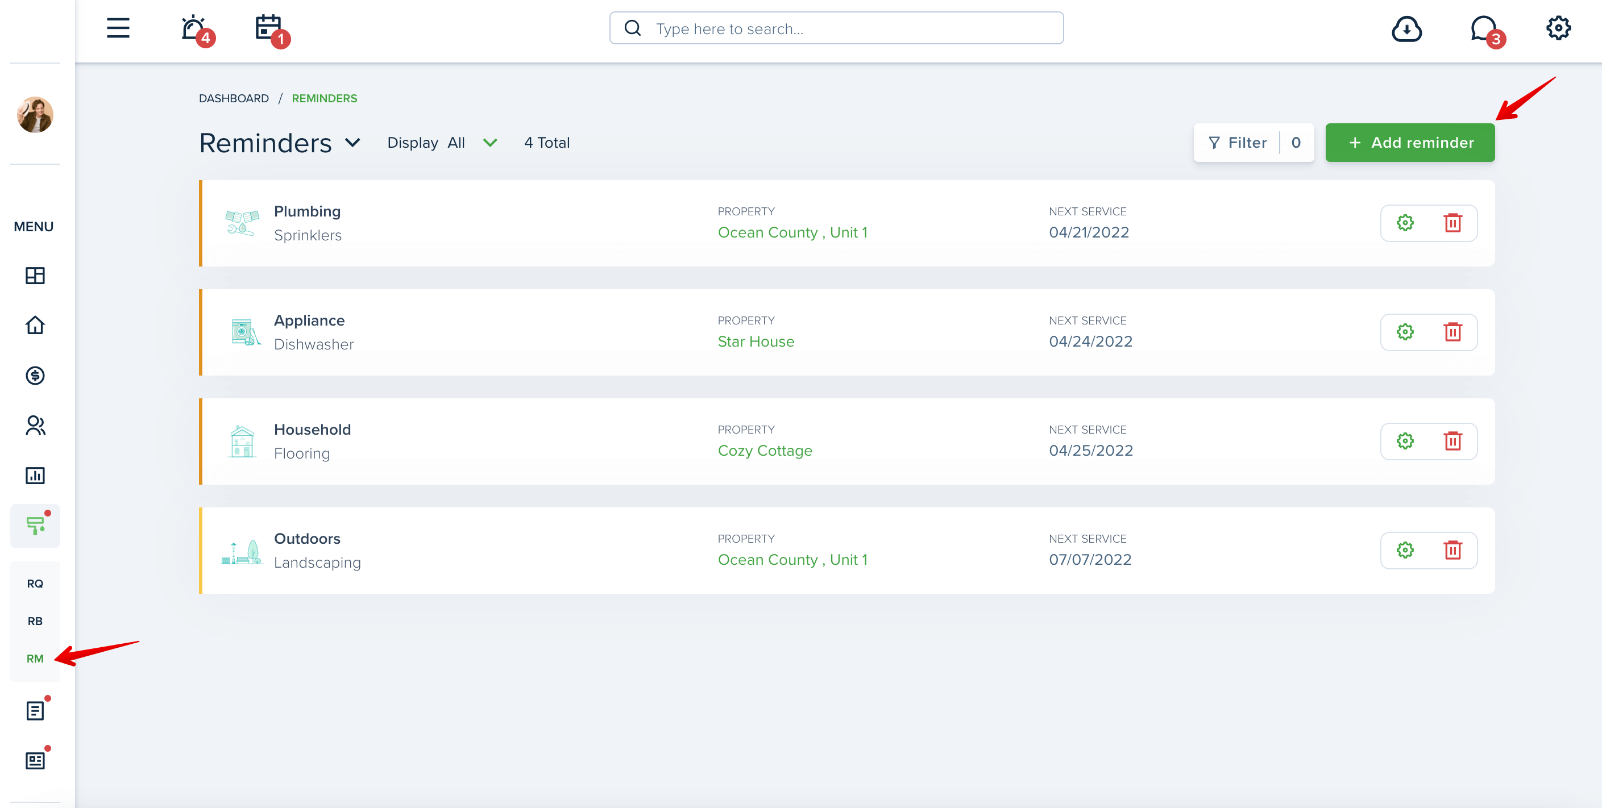
Task: Open the accounting dollar icon in sidebar
Action: coord(35,376)
